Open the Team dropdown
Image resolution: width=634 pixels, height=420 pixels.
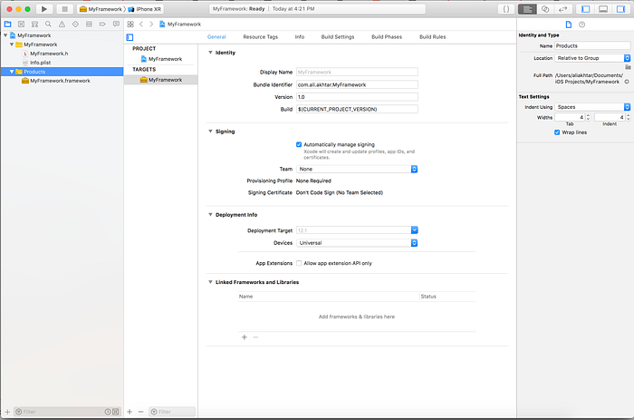pyautogui.click(x=357, y=169)
